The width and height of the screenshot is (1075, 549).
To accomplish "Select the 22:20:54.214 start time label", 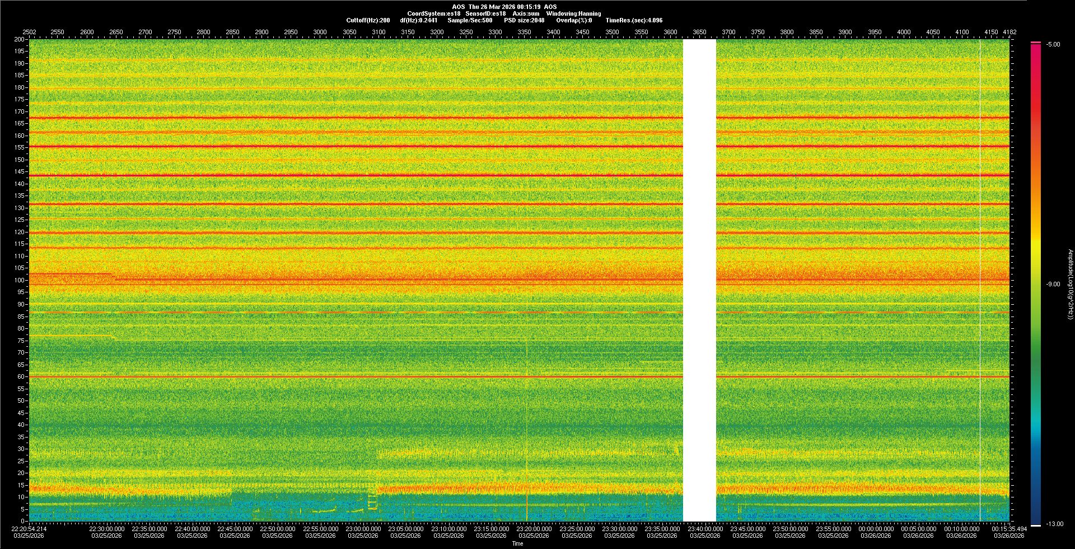I will (30, 529).
